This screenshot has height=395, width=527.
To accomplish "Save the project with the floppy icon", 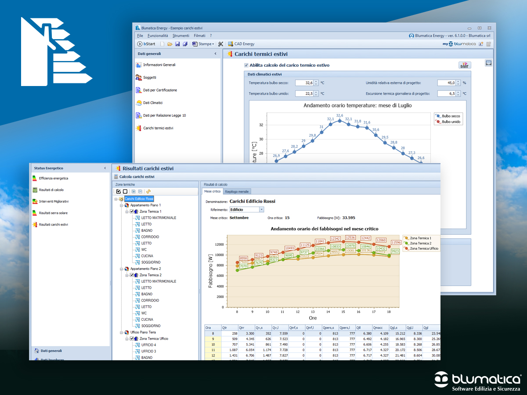I will click(x=177, y=44).
